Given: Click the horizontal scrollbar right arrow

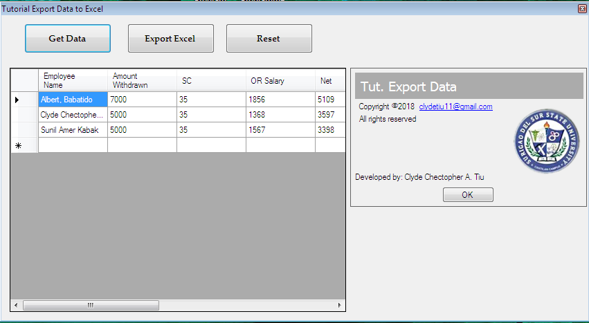Looking at the screenshot, I should coord(340,305).
